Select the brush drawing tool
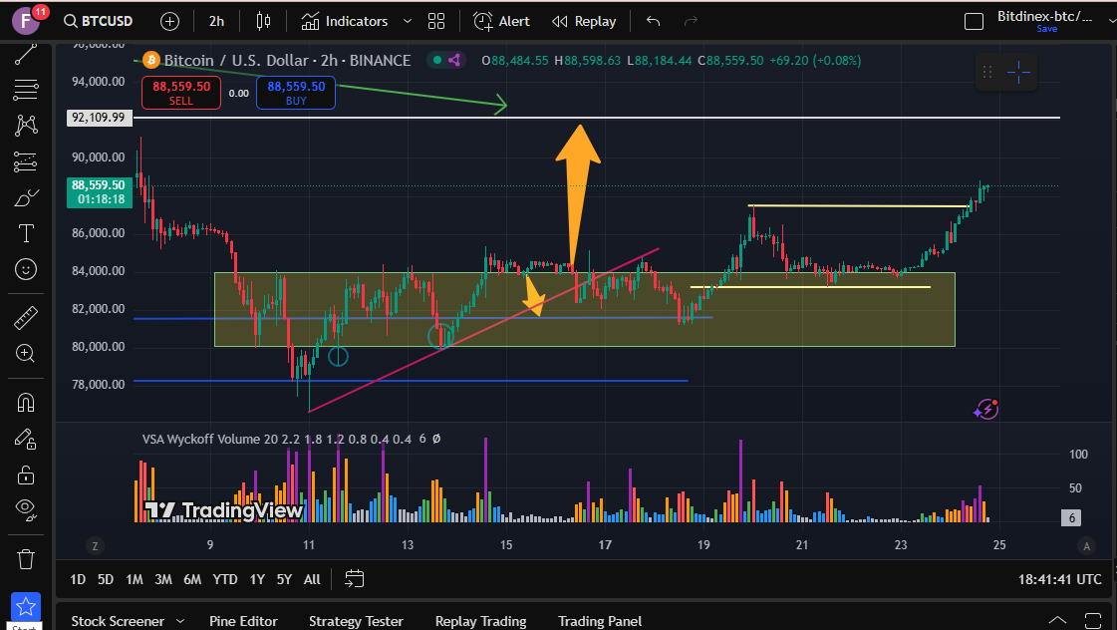Image resolution: width=1117 pixels, height=630 pixels. point(26,197)
